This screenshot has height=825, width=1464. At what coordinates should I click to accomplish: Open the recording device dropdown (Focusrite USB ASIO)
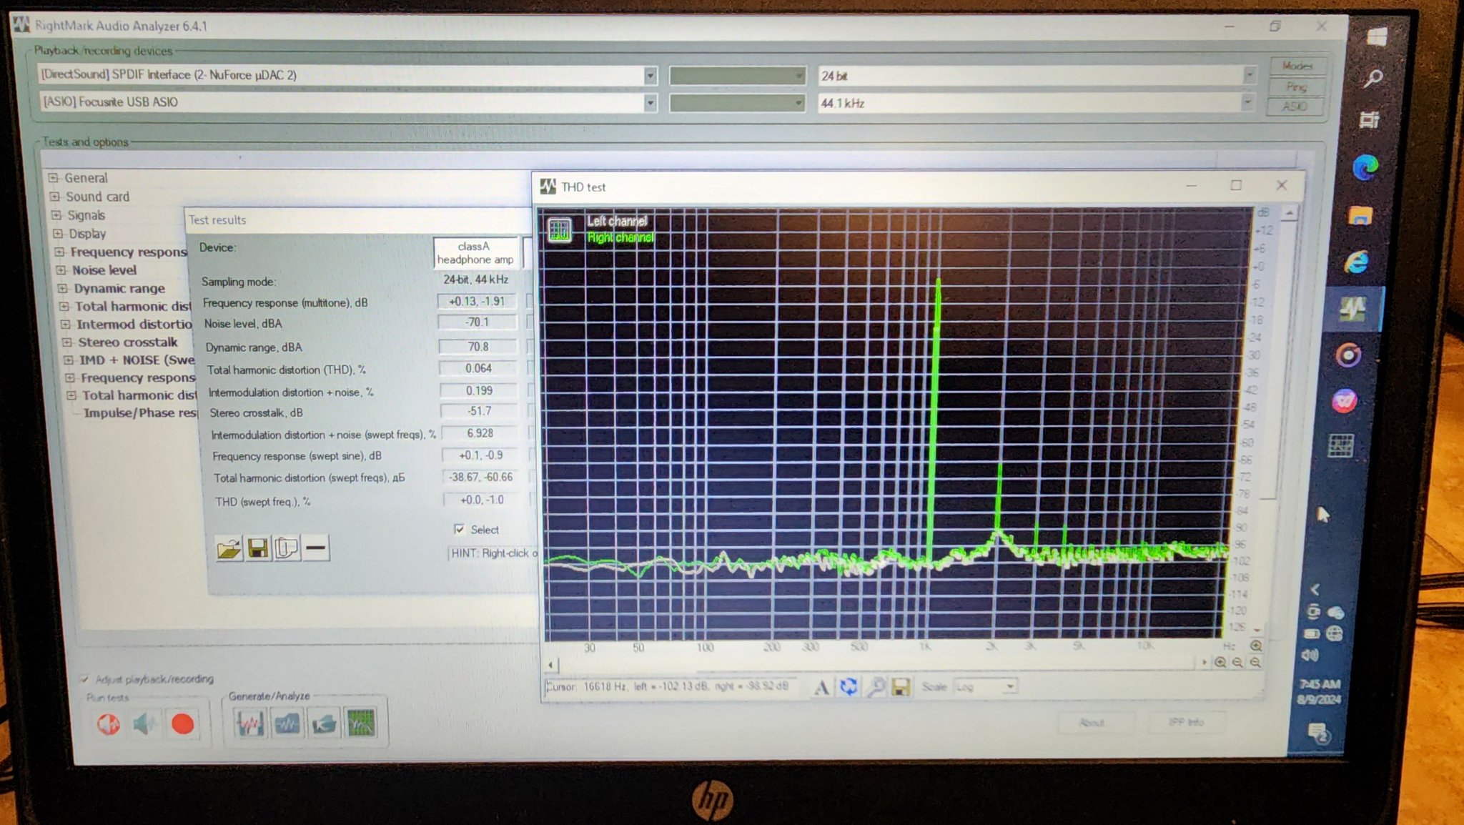(651, 103)
